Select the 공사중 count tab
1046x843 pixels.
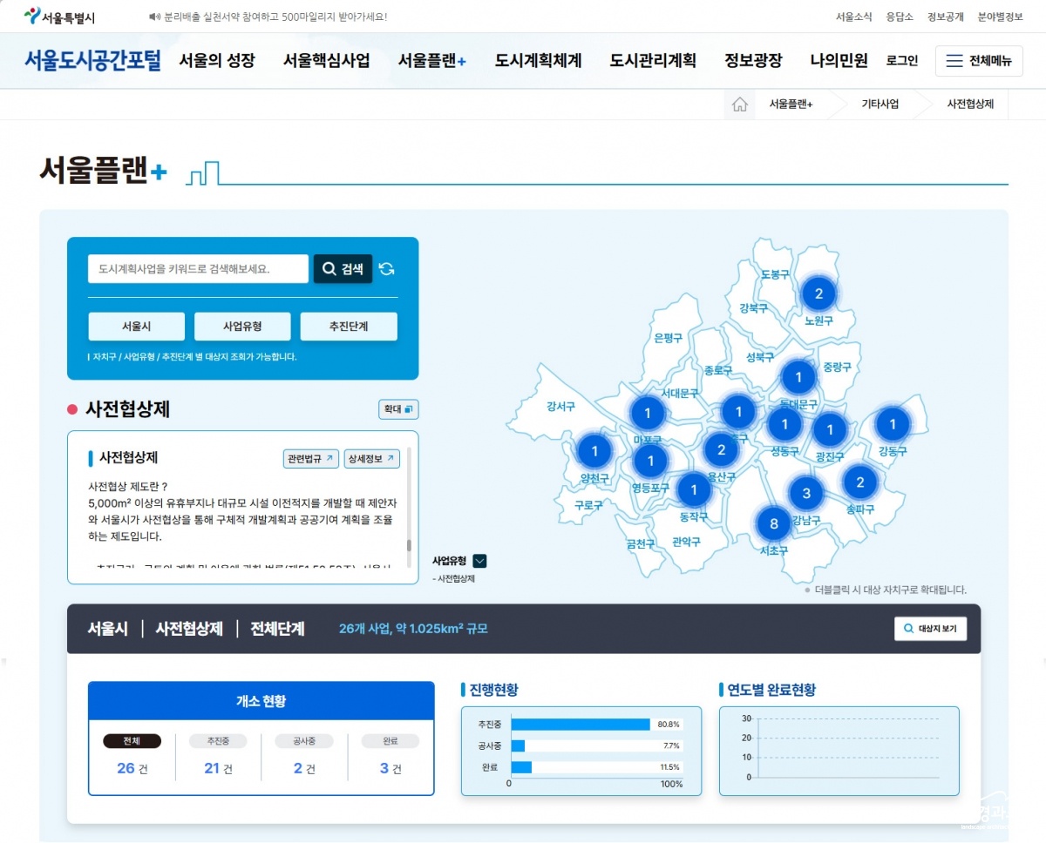(304, 741)
